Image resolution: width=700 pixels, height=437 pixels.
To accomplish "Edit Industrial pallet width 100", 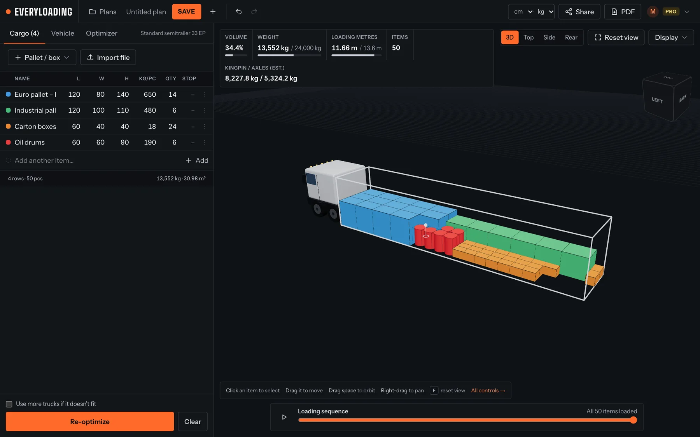I will [98, 110].
